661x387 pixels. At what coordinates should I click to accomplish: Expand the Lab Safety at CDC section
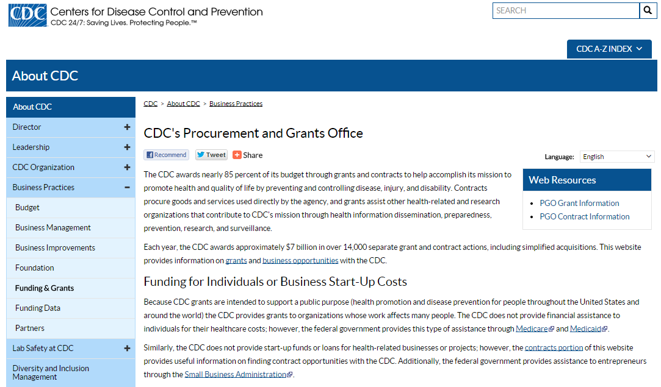tap(127, 349)
